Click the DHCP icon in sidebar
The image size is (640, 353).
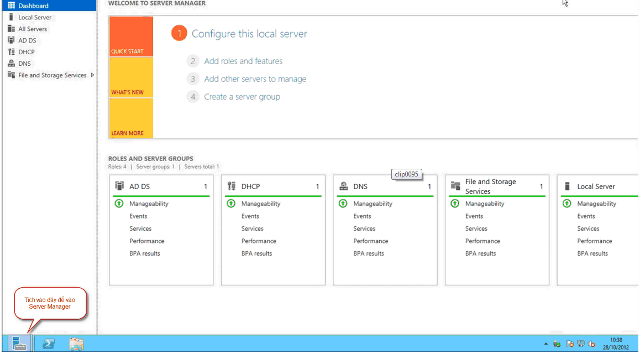point(12,52)
